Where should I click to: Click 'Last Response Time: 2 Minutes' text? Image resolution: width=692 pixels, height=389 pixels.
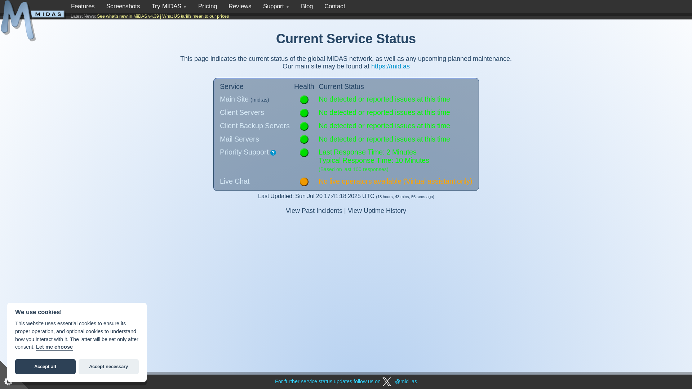click(x=367, y=152)
